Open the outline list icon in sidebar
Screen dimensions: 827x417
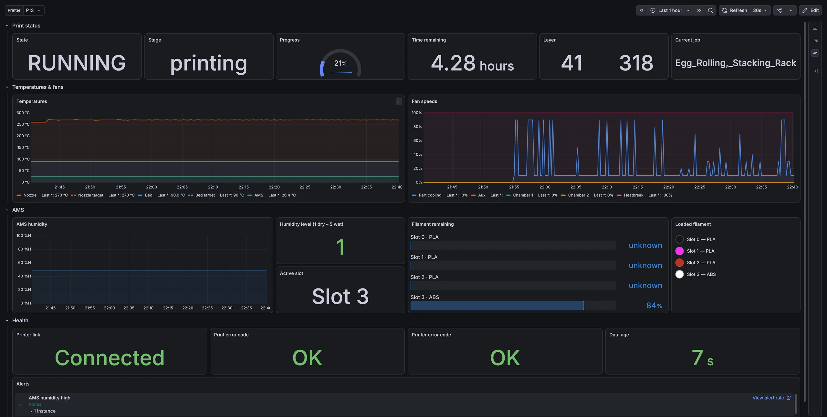pos(815,40)
